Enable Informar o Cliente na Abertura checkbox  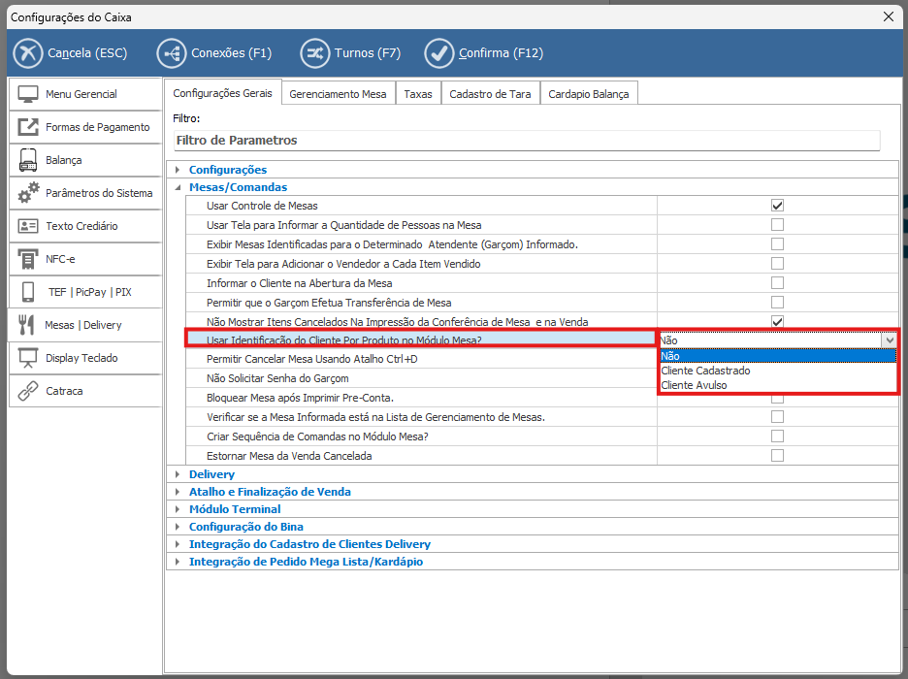(x=777, y=283)
